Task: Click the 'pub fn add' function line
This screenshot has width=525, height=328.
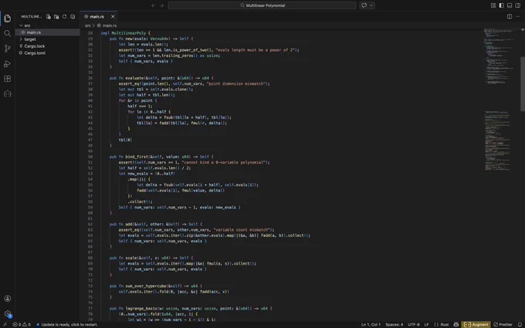Action: point(156,225)
